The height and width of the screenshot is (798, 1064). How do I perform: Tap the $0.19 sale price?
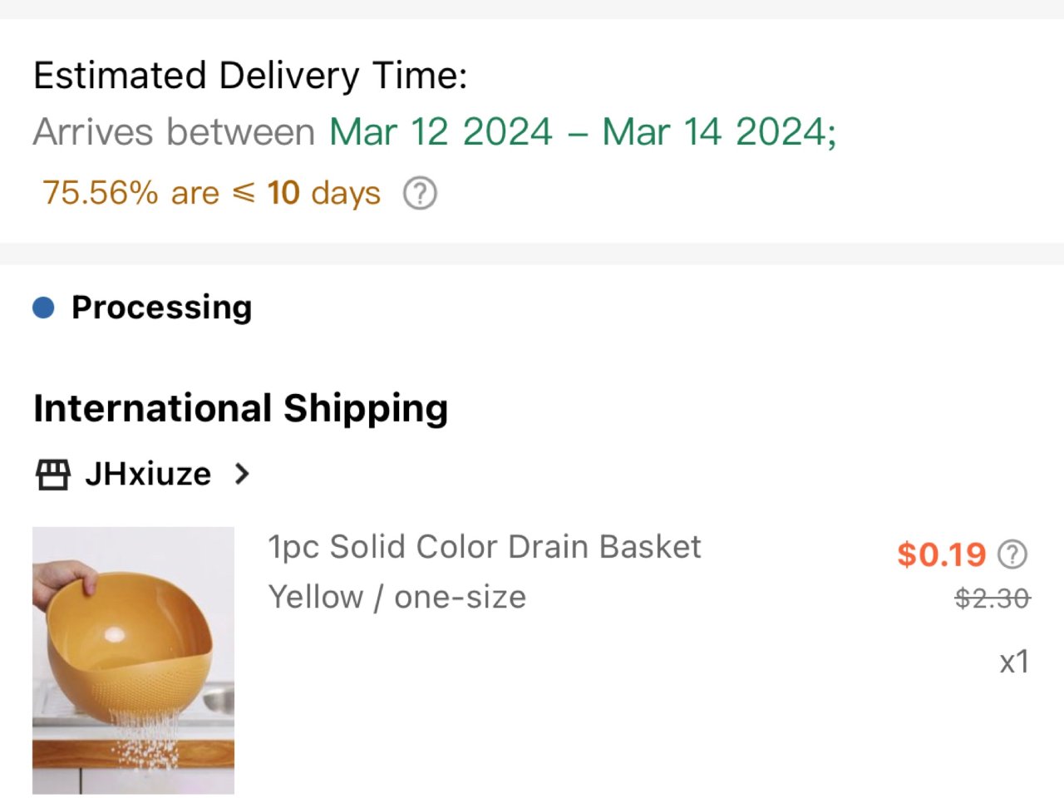coord(941,554)
